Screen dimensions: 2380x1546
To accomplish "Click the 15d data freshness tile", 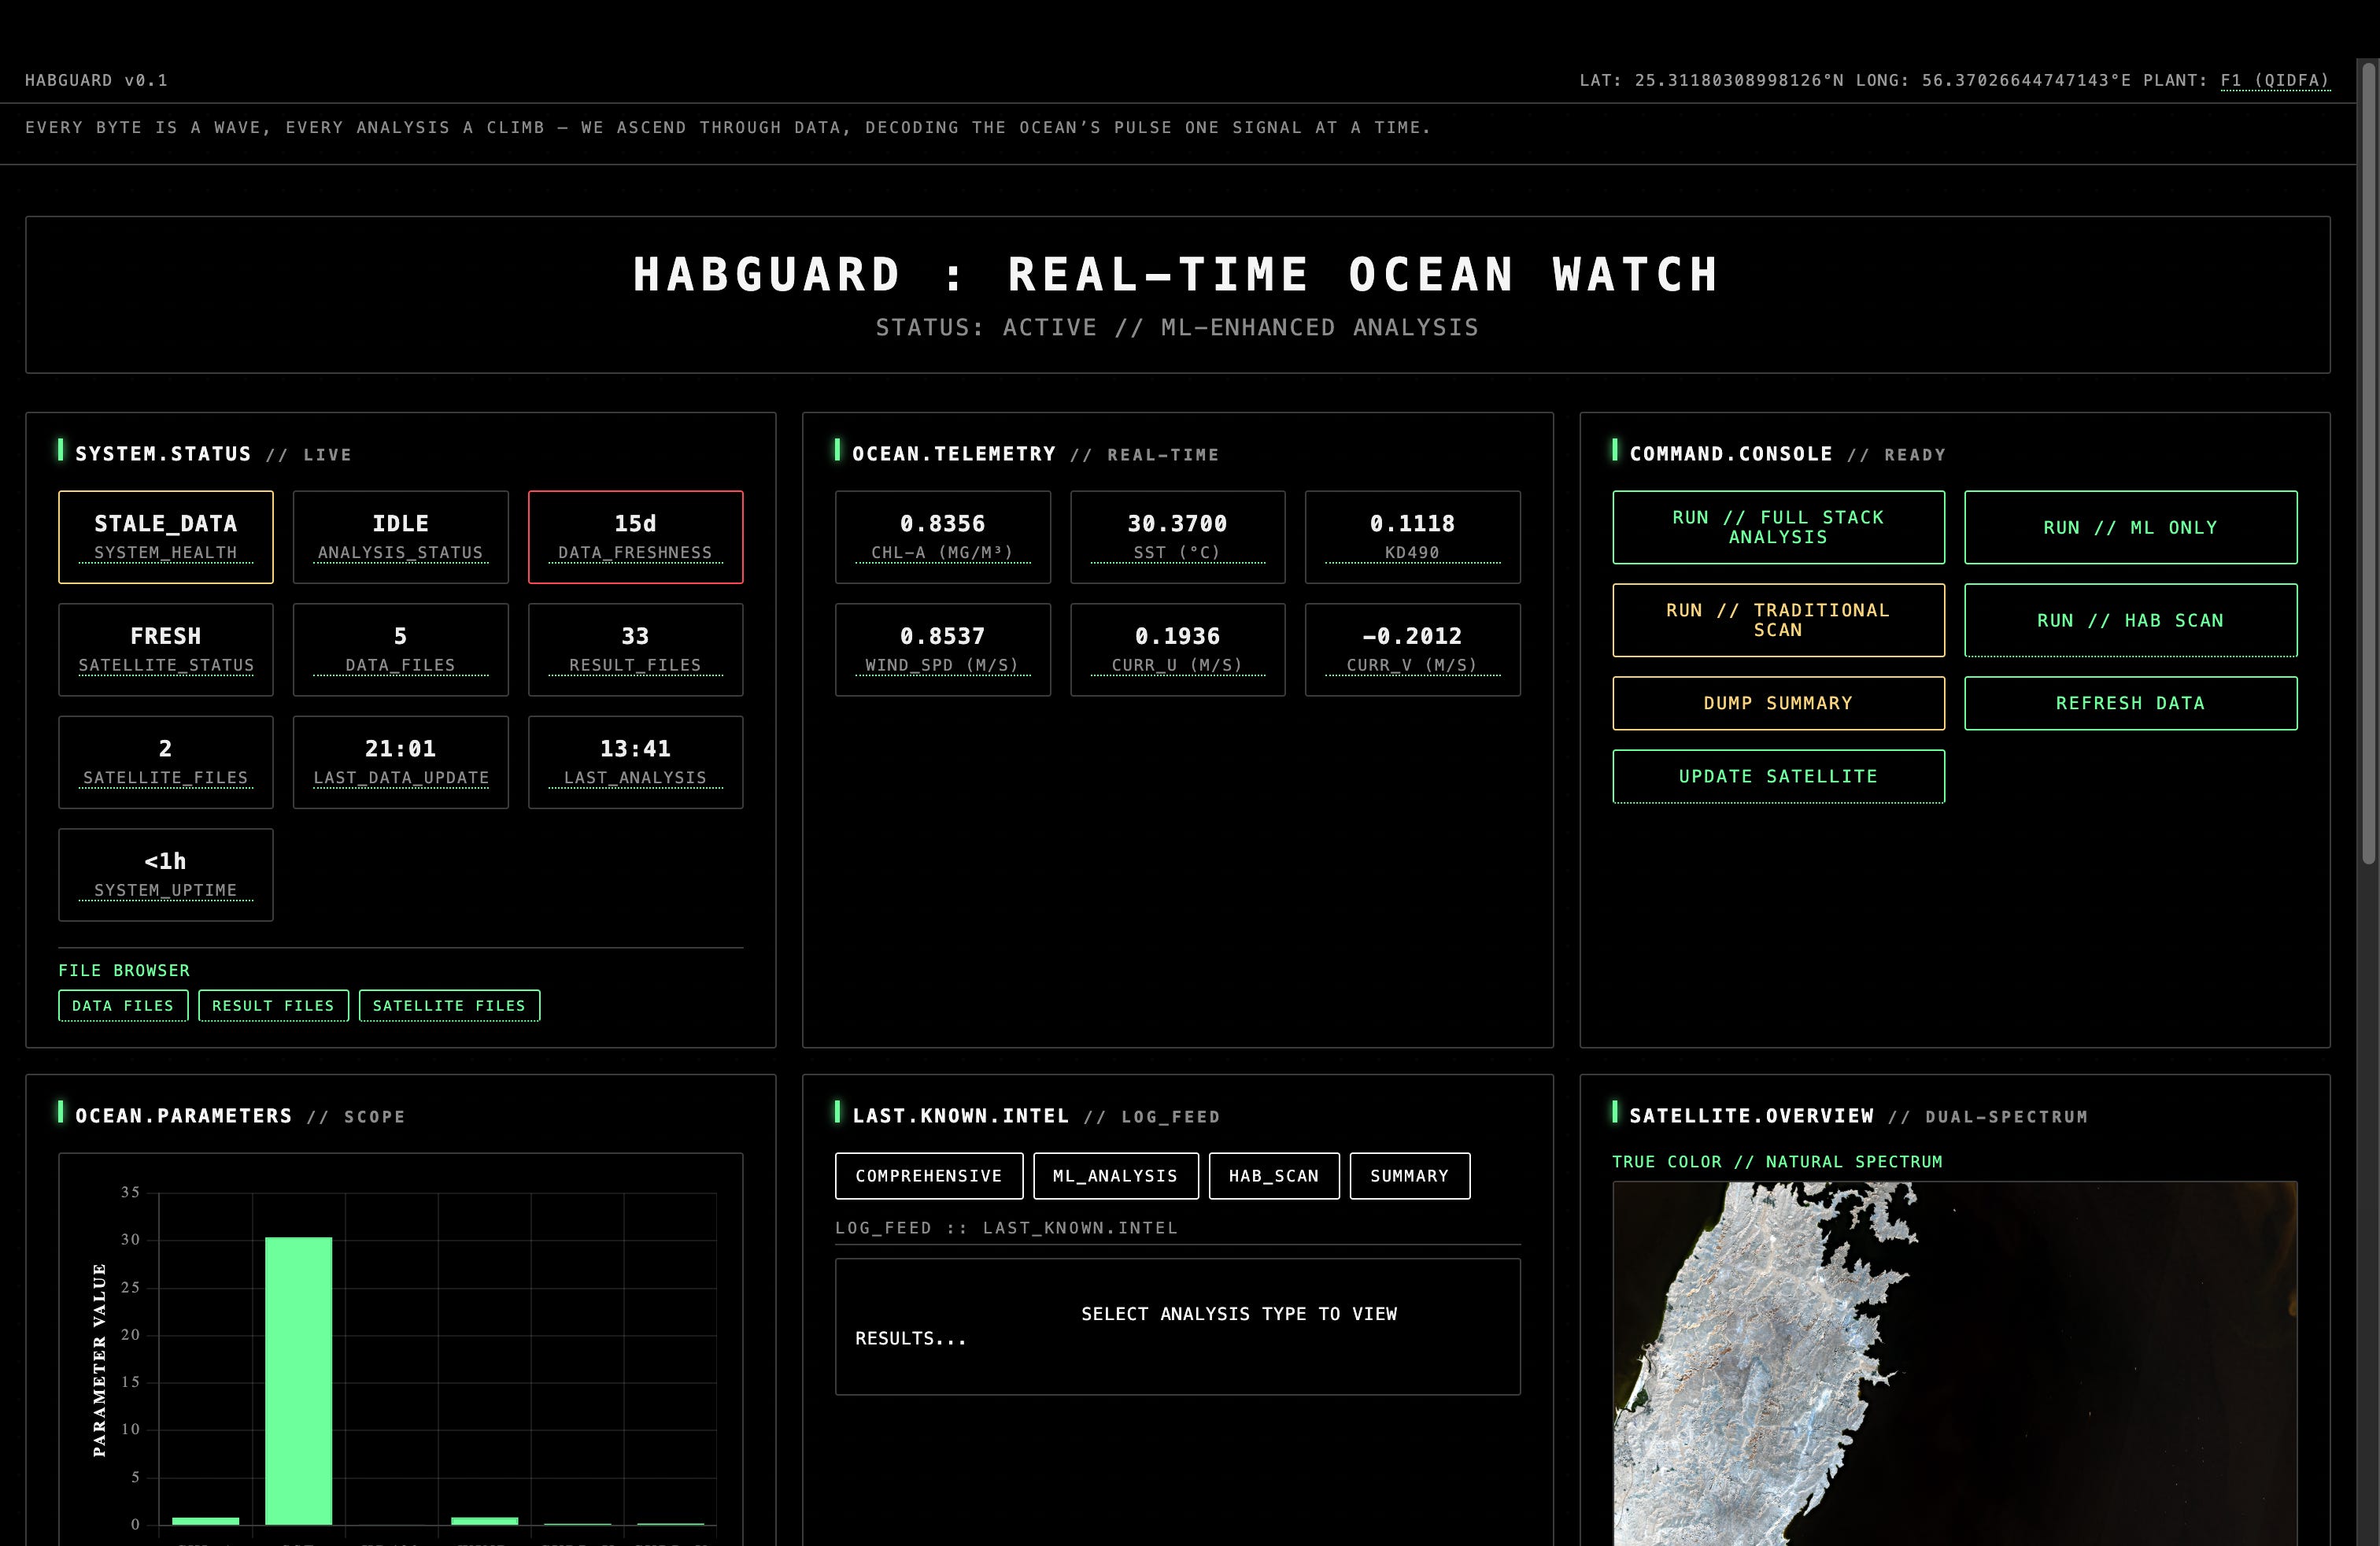I will [635, 536].
